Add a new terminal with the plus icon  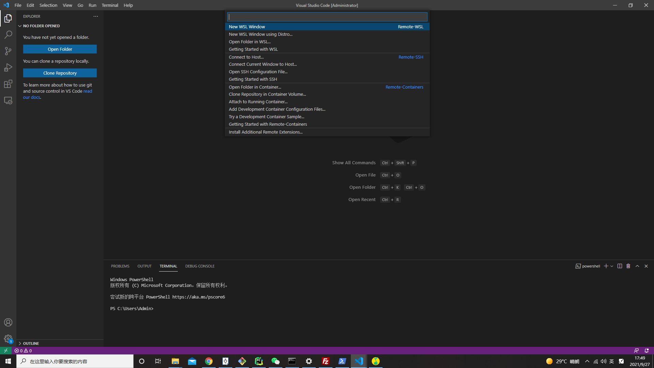pos(606,266)
